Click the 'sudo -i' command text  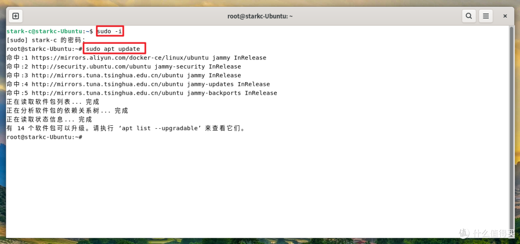click(110, 31)
